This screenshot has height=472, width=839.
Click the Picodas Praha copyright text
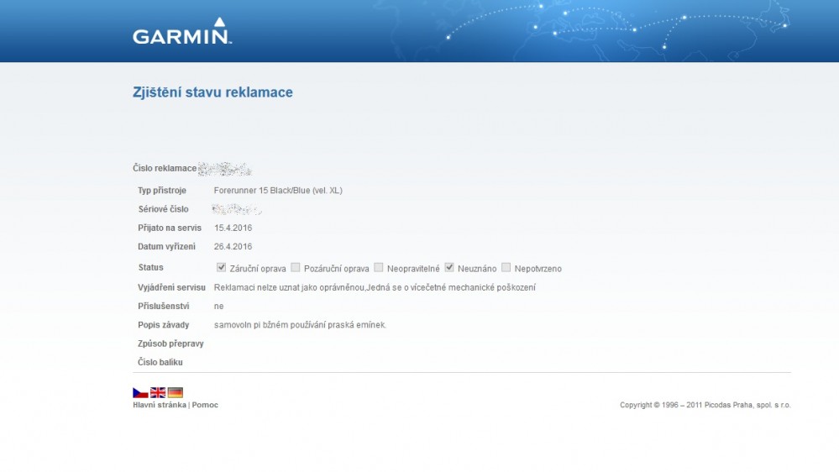pyautogui.click(x=705, y=405)
